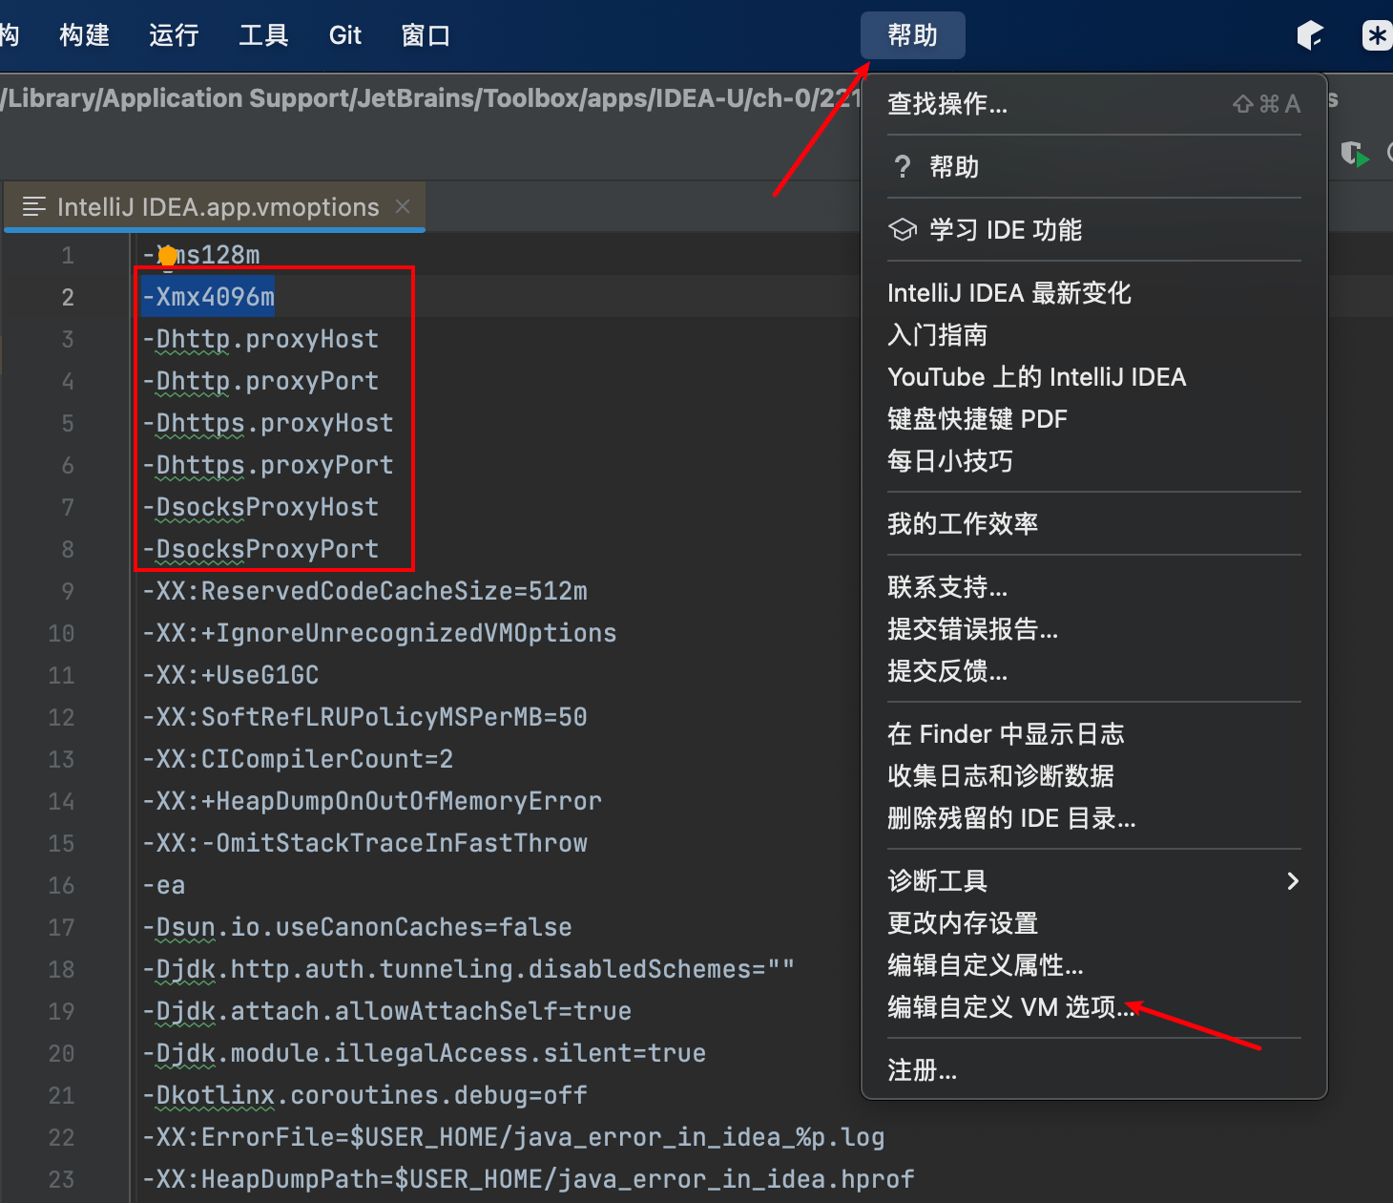Select 键盘快捷键 PDF
The width and height of the screenshot is (1393, 1203).
click(1094, 419)
